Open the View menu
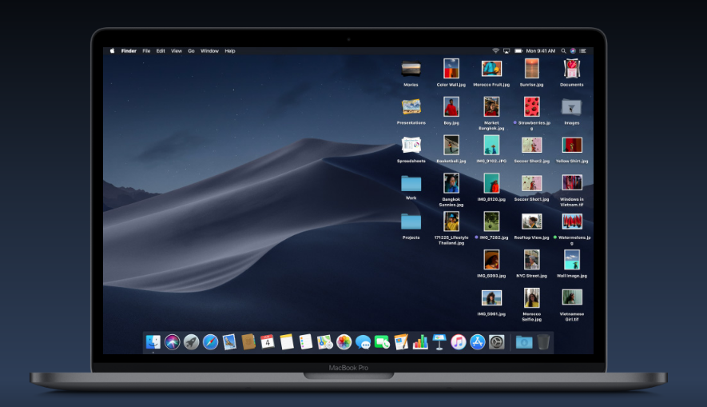The width and height of the screenshot is (707, 407). point(177,51)
